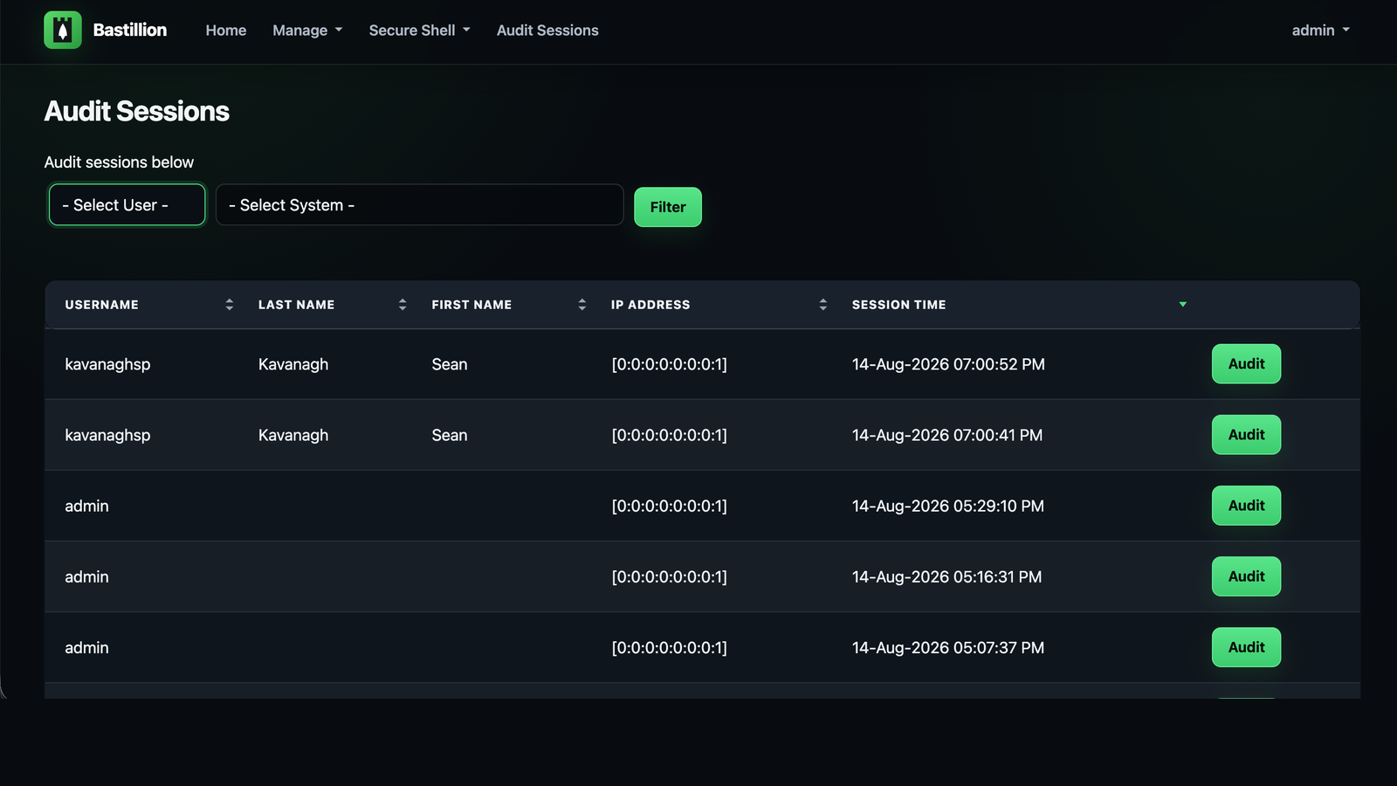Click admin username in 05:16:31 PM row
The image size is (1397, 786).
click(x=86, y=576)
